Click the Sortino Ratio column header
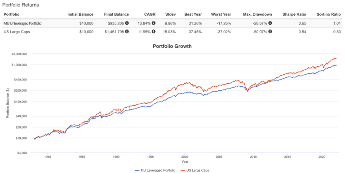The height and width of the screenshot is (173, 345). [x=329, y=14]
